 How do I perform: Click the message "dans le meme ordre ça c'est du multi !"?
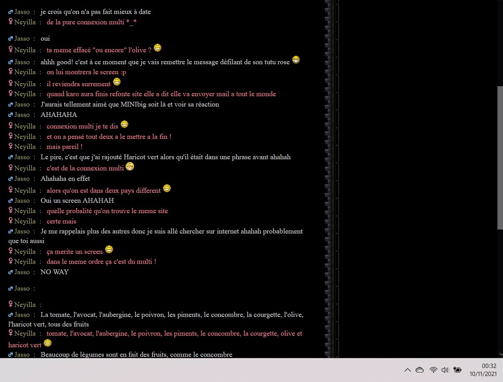(x=101, y=262)
